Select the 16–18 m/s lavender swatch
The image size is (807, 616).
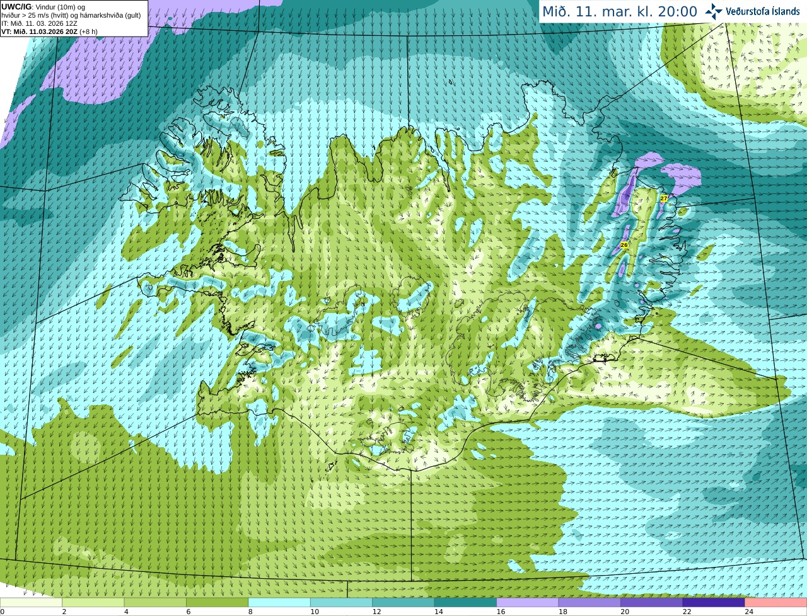click(x=528, y=603)
